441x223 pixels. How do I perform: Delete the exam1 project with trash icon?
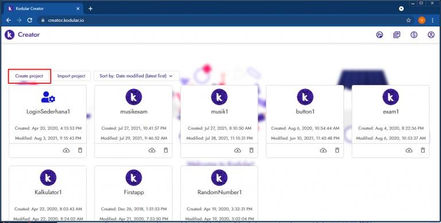point(423,151)
